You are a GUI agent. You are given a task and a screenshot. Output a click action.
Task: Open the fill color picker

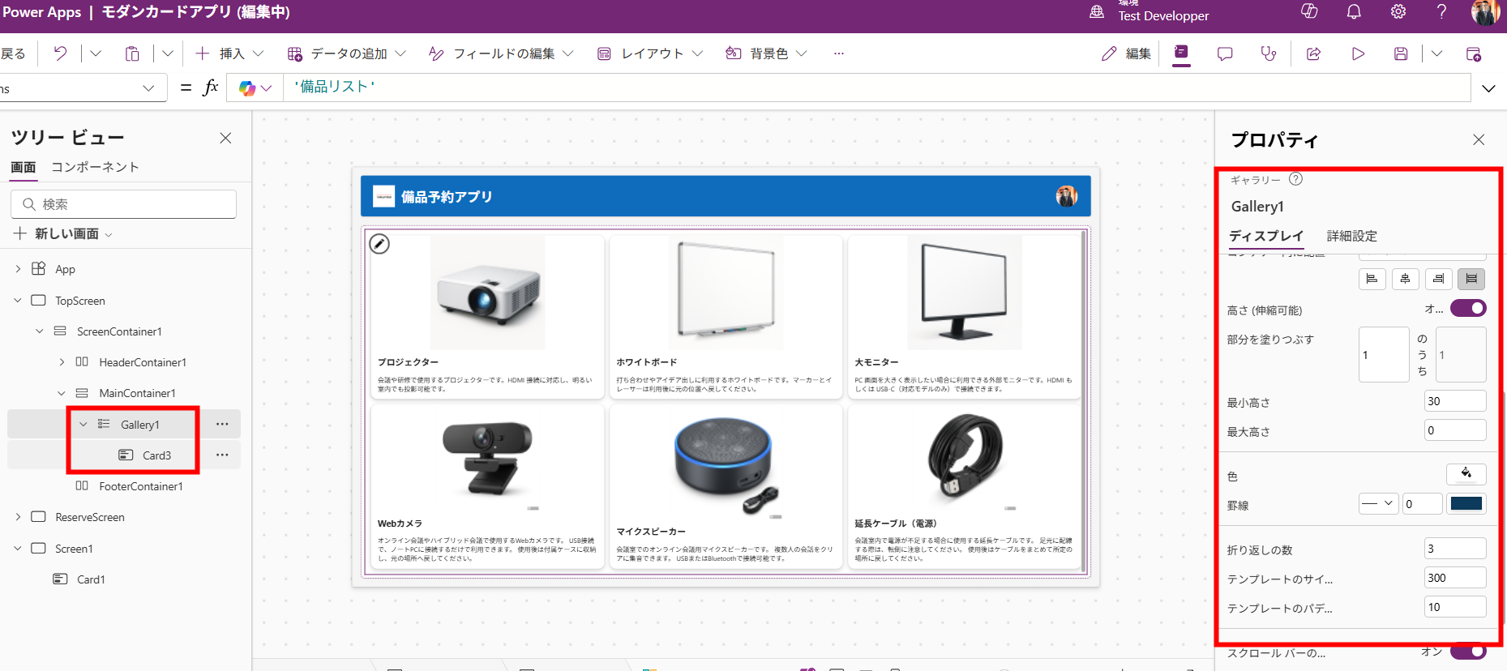(1466, 474)
